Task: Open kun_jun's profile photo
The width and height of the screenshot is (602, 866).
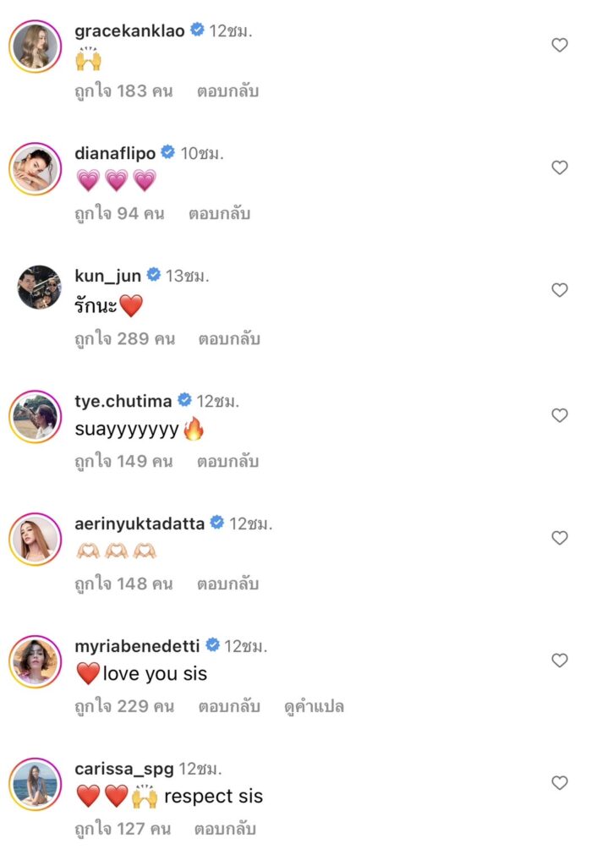Action: click(39, 288)
